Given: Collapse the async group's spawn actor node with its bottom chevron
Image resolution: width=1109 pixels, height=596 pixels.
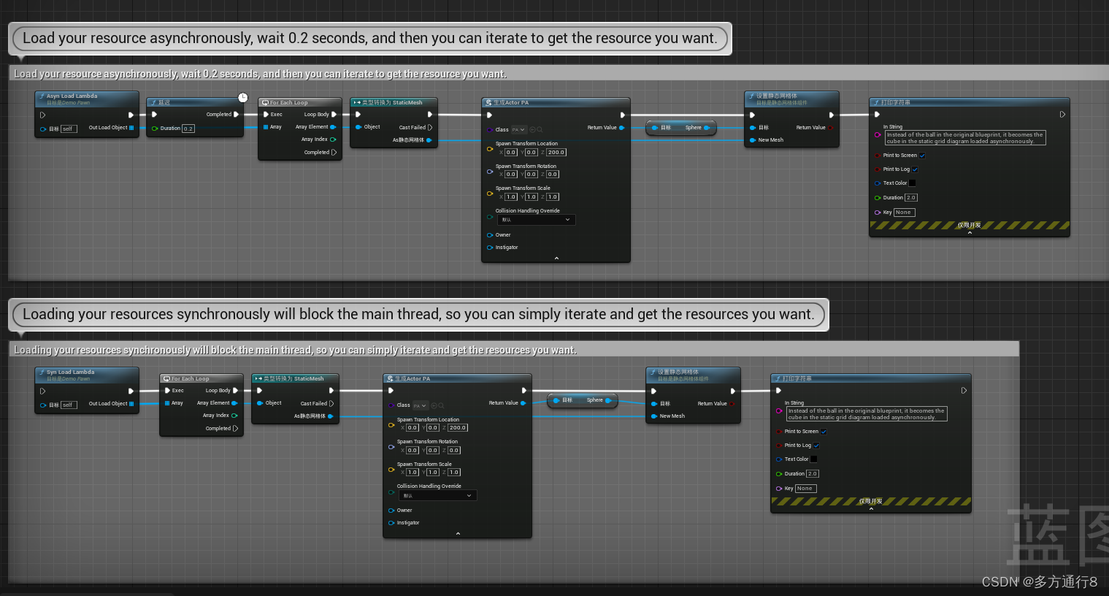Looking at the screenshot, I should (556, 258).
